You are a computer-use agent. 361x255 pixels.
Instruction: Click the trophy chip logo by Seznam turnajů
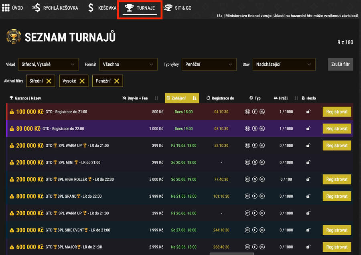coord(14,36)
